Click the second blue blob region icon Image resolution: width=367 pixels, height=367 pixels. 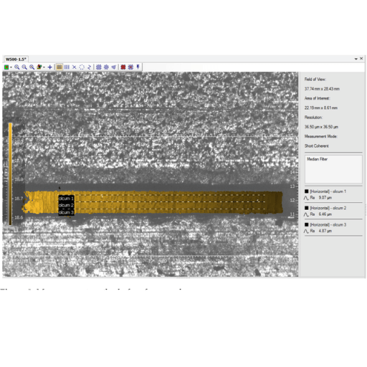pyautogui.click(x=106, y=67)
